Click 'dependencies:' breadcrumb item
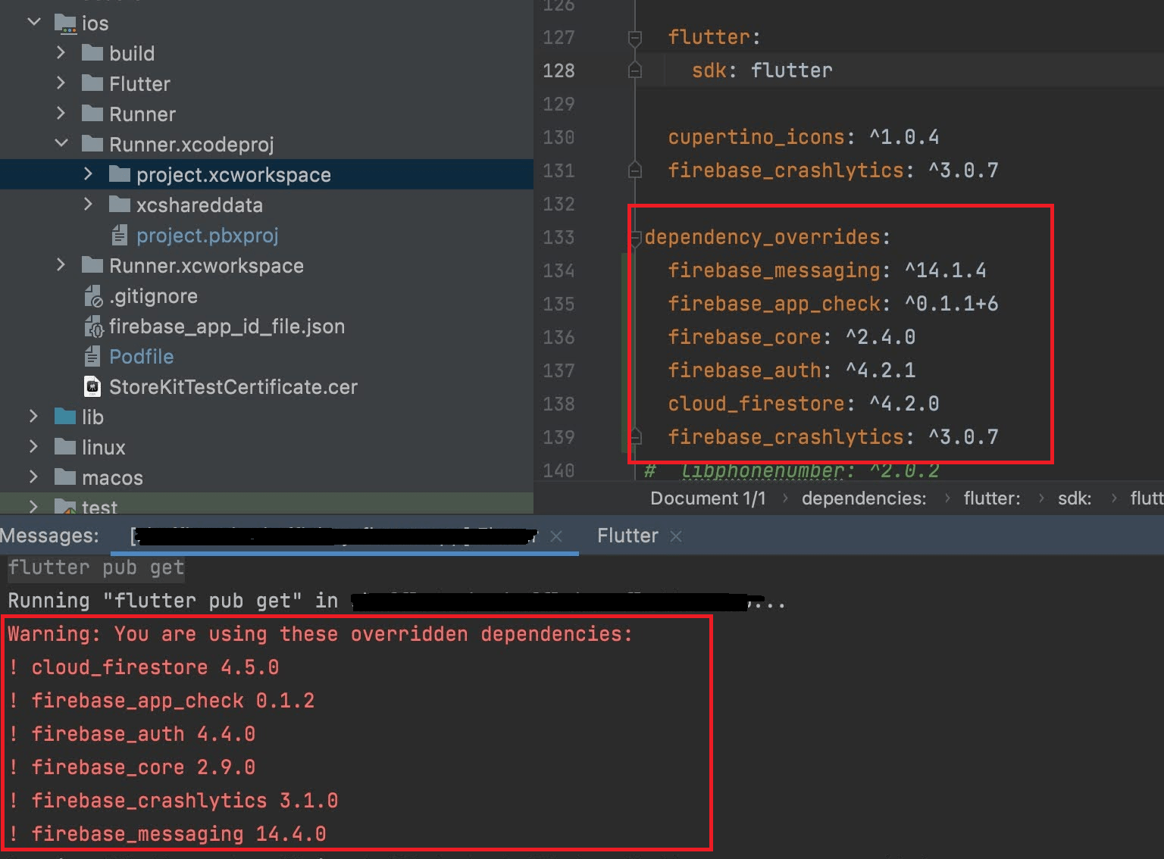The image size is (1164, 859). click(864, 498)
